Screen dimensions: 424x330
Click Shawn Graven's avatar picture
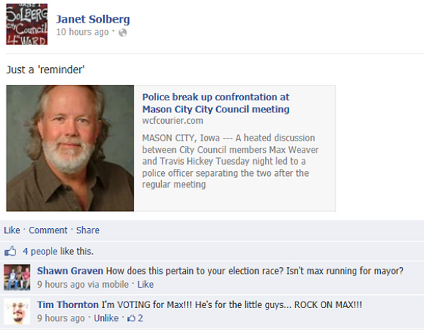click(x=17, y=277)
